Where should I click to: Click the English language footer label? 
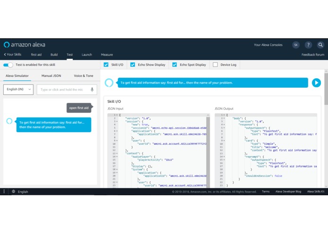click(x=23, y=191)
